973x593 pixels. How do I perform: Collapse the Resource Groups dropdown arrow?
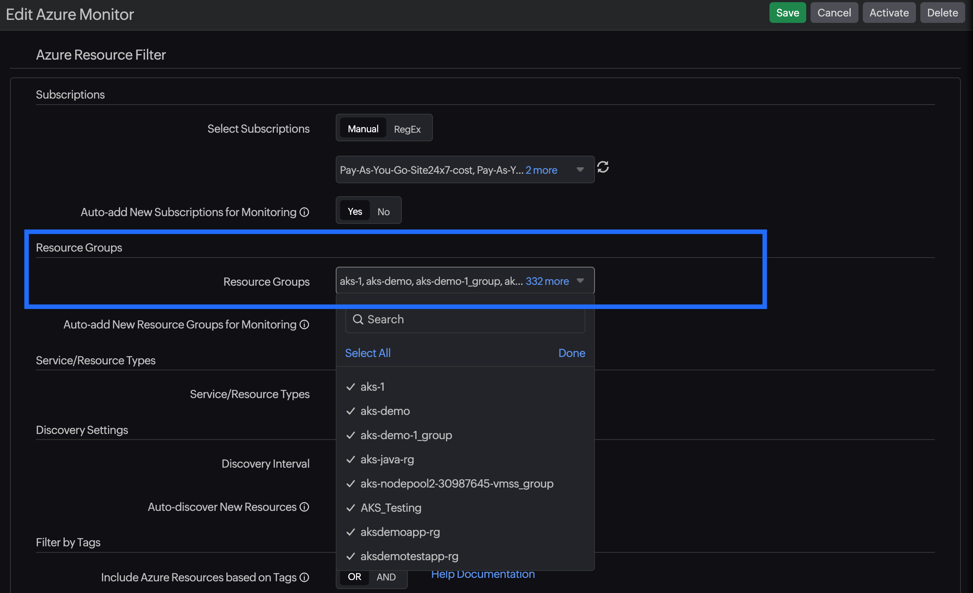pos(580,281)
